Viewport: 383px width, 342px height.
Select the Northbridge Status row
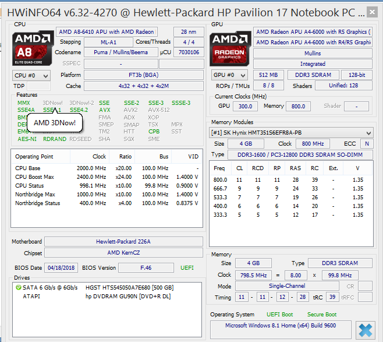pyautogui.click(x=107, y=203)
